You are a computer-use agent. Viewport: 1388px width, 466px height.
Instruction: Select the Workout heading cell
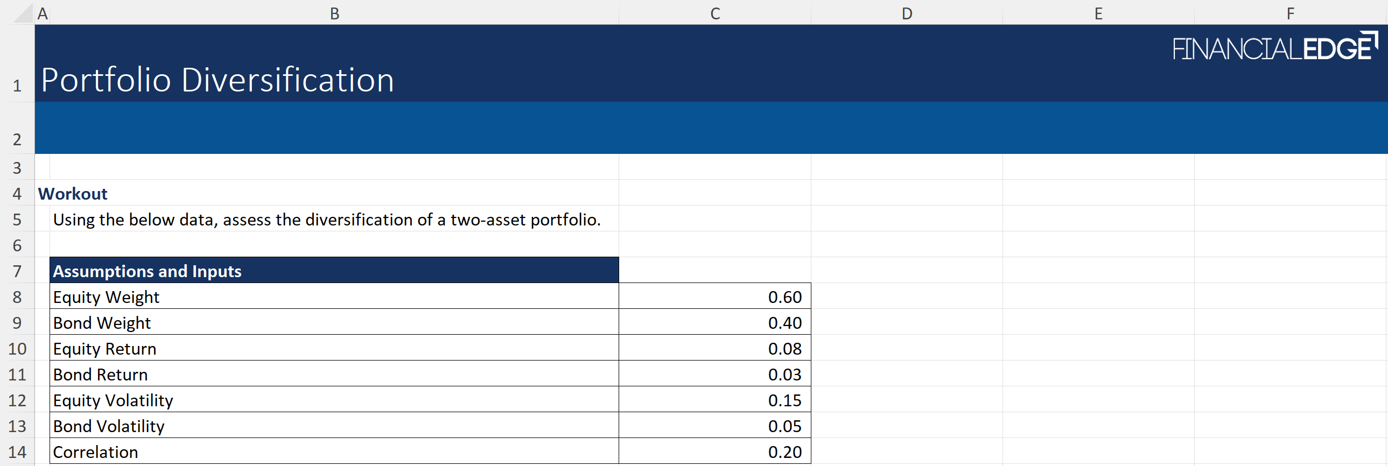73,193
